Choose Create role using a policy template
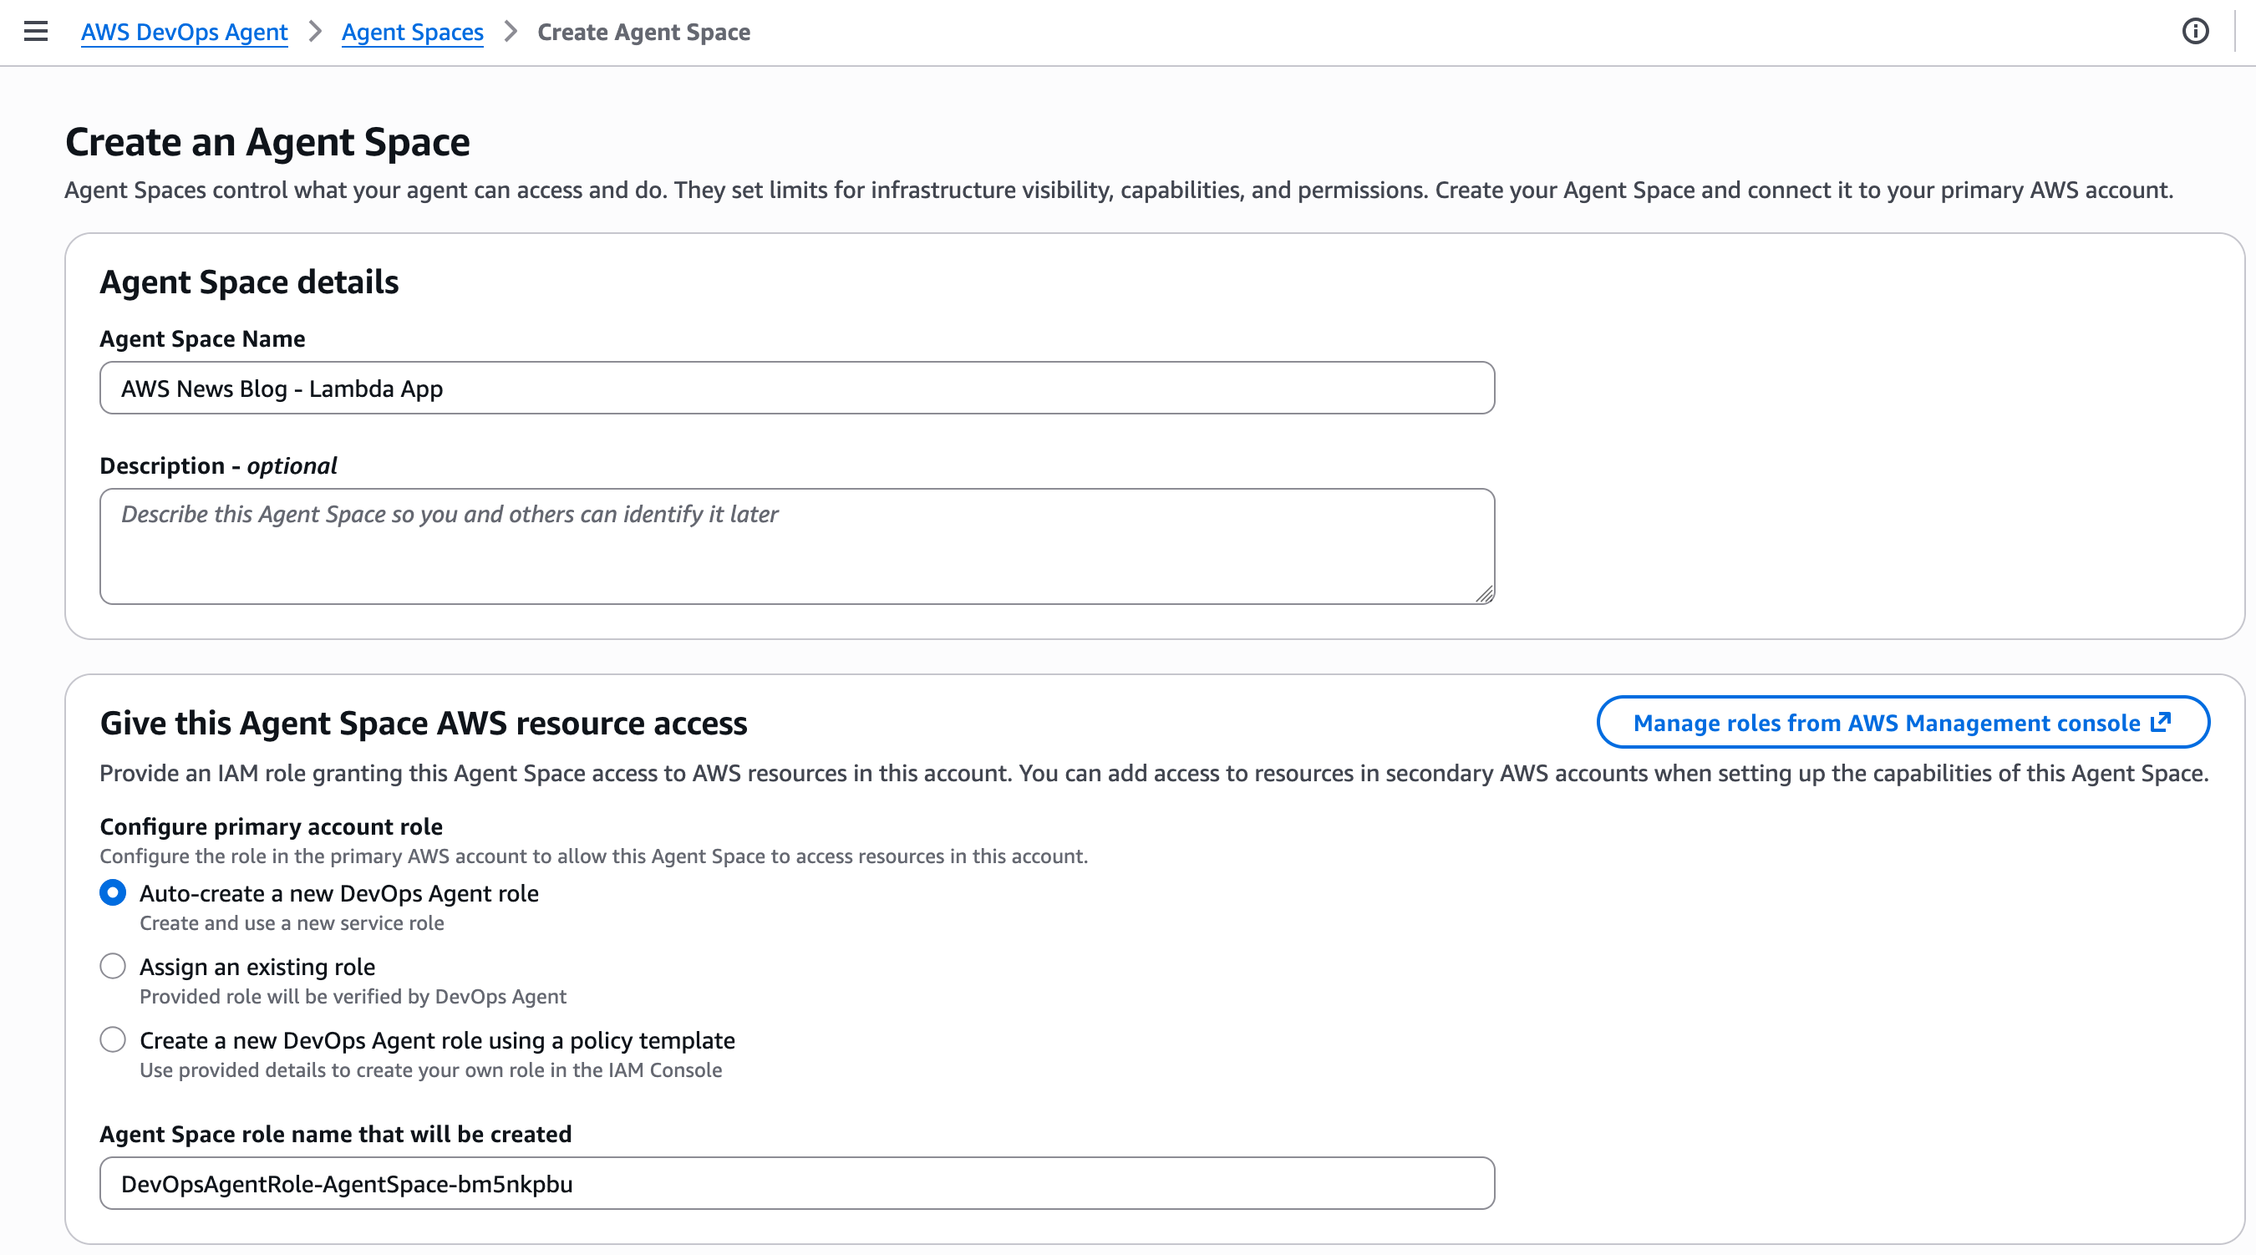This screenshot has width=2256, height=1255. tap(113, 1039)
